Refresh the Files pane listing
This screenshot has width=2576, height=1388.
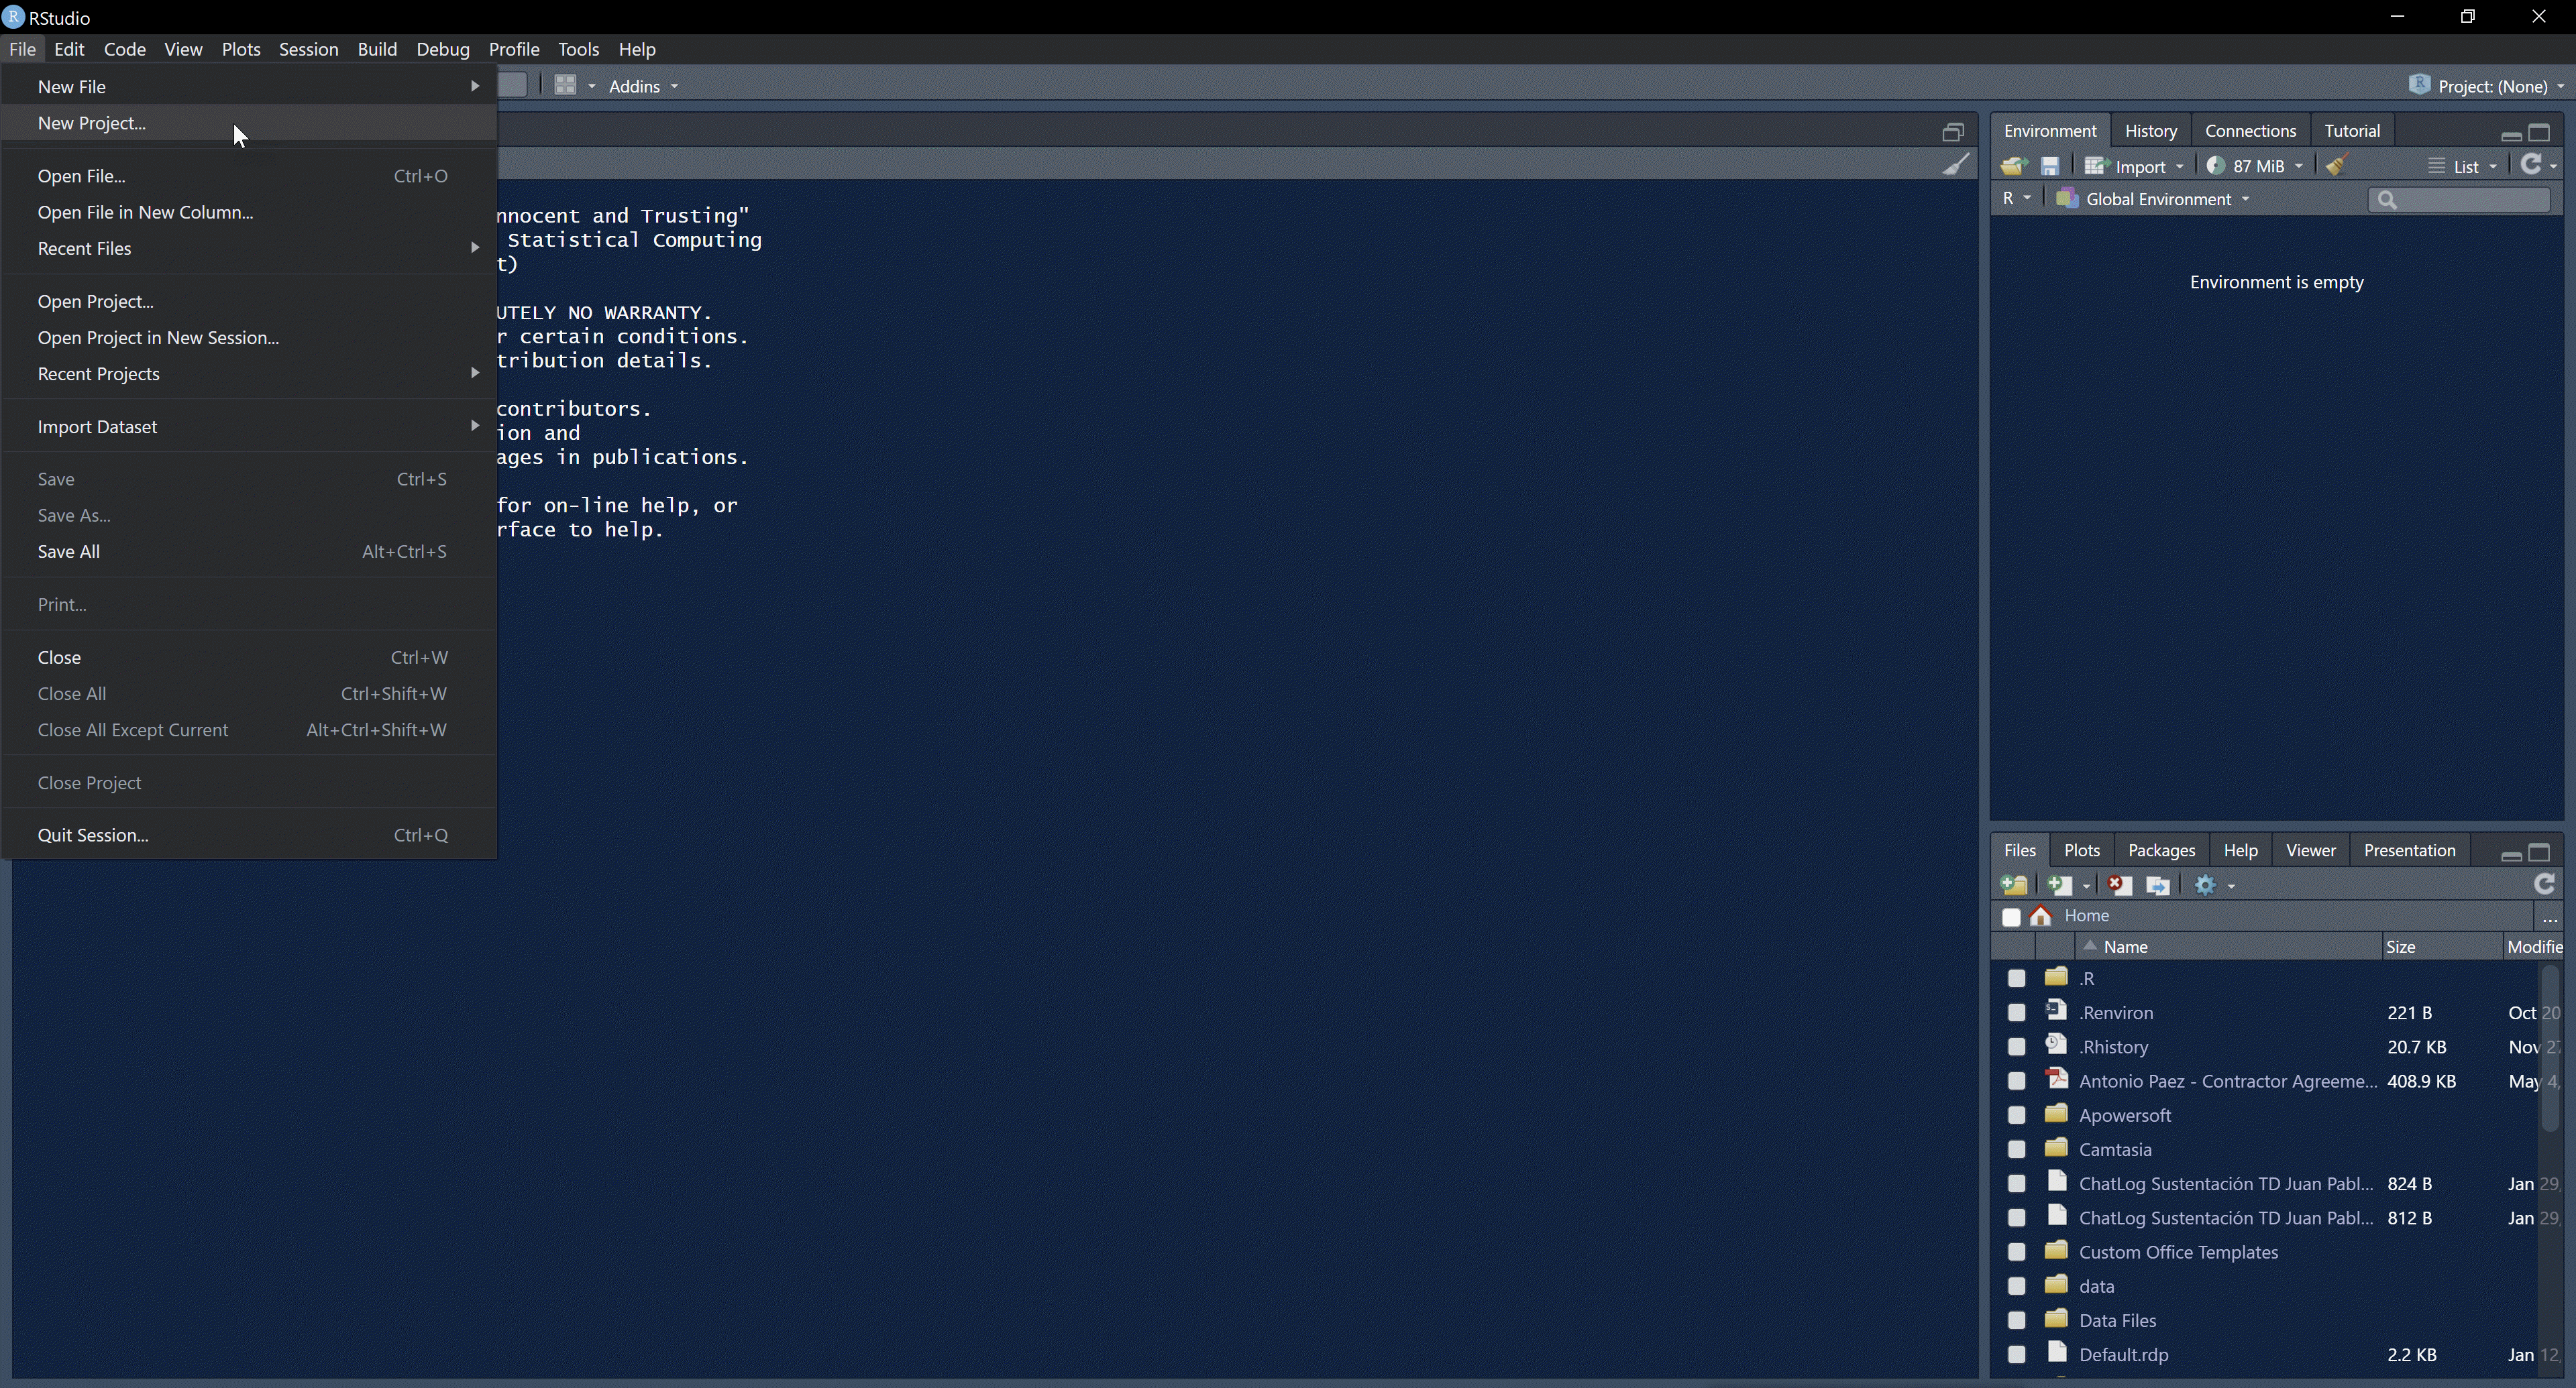2544,884
